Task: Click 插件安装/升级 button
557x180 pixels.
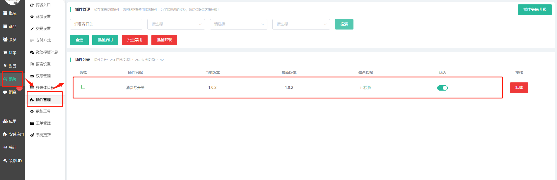Action: (535, 10)
